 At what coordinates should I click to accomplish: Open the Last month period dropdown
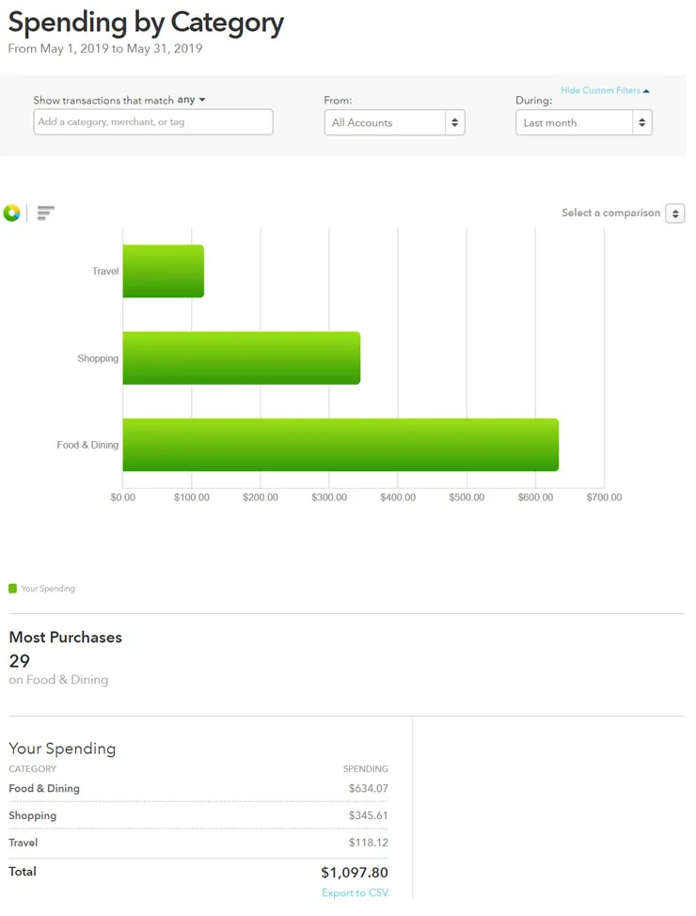[x=584, y=122]
